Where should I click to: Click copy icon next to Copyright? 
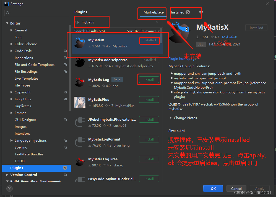(65, 92)
